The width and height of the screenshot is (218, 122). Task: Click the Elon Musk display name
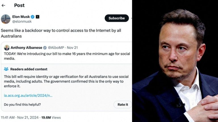21,17
